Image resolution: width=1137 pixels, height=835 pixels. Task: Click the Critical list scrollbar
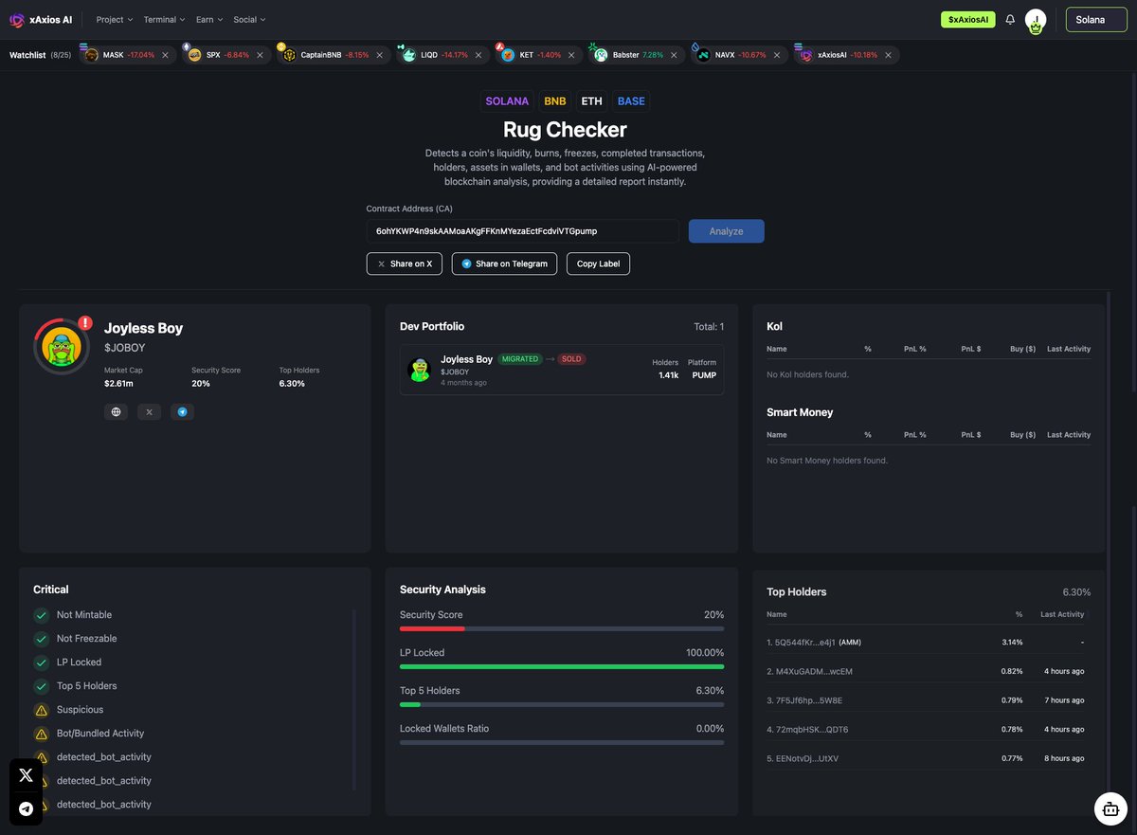(x=354, y=699)
